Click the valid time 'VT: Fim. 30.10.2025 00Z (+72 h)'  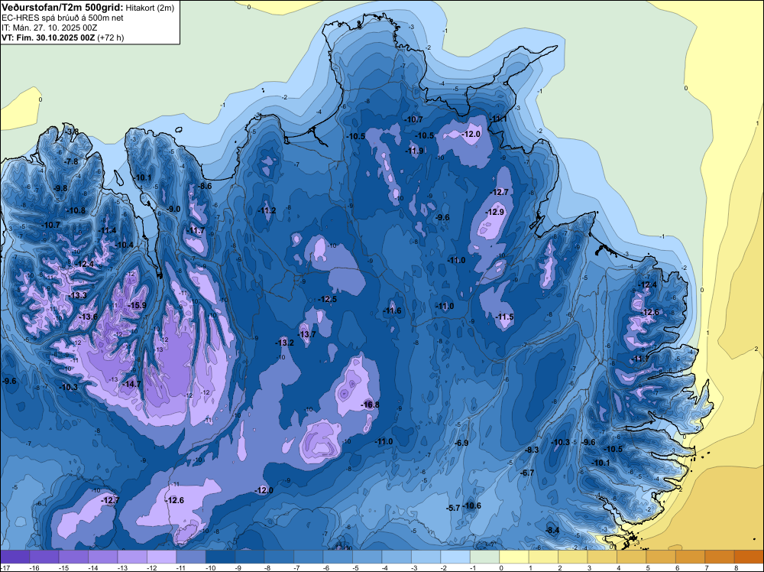click(63, 37)
